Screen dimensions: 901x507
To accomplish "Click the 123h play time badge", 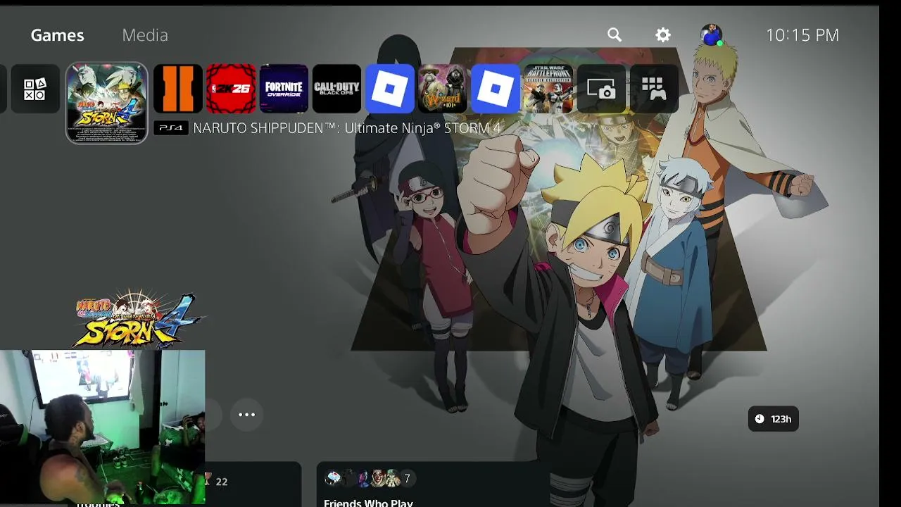I will [773, 419].
